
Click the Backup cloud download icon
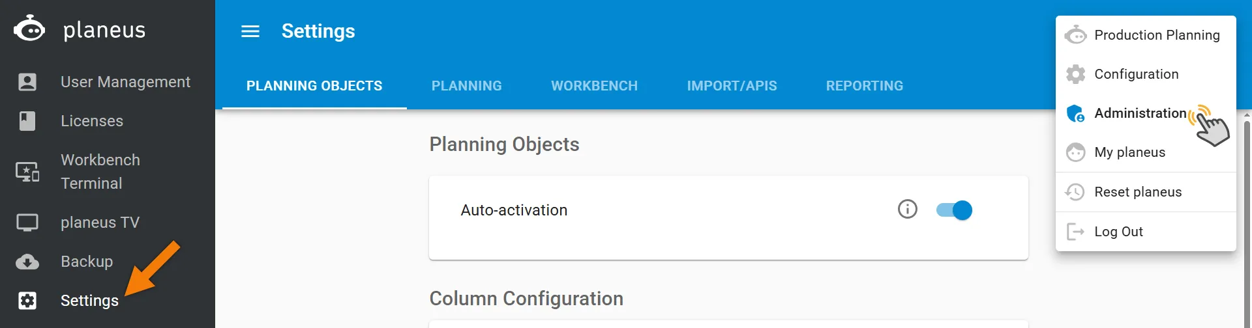point(27,262)
